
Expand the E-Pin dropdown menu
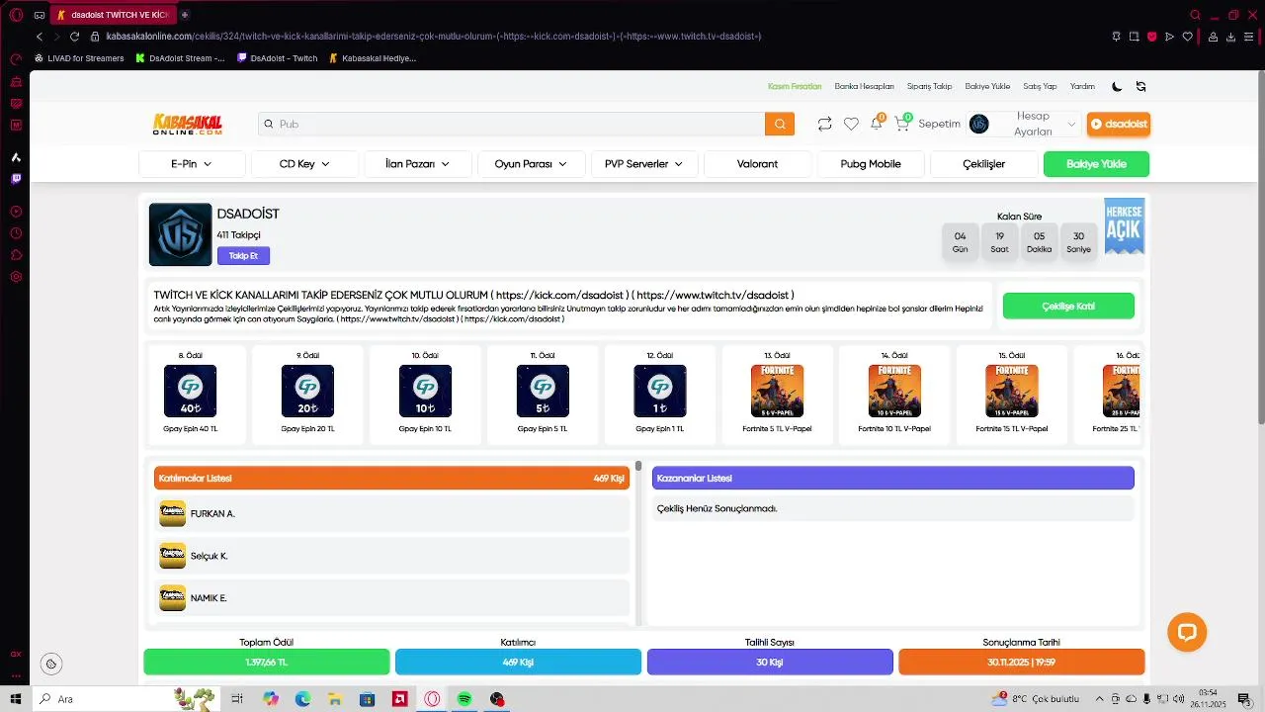pos(192,164)
